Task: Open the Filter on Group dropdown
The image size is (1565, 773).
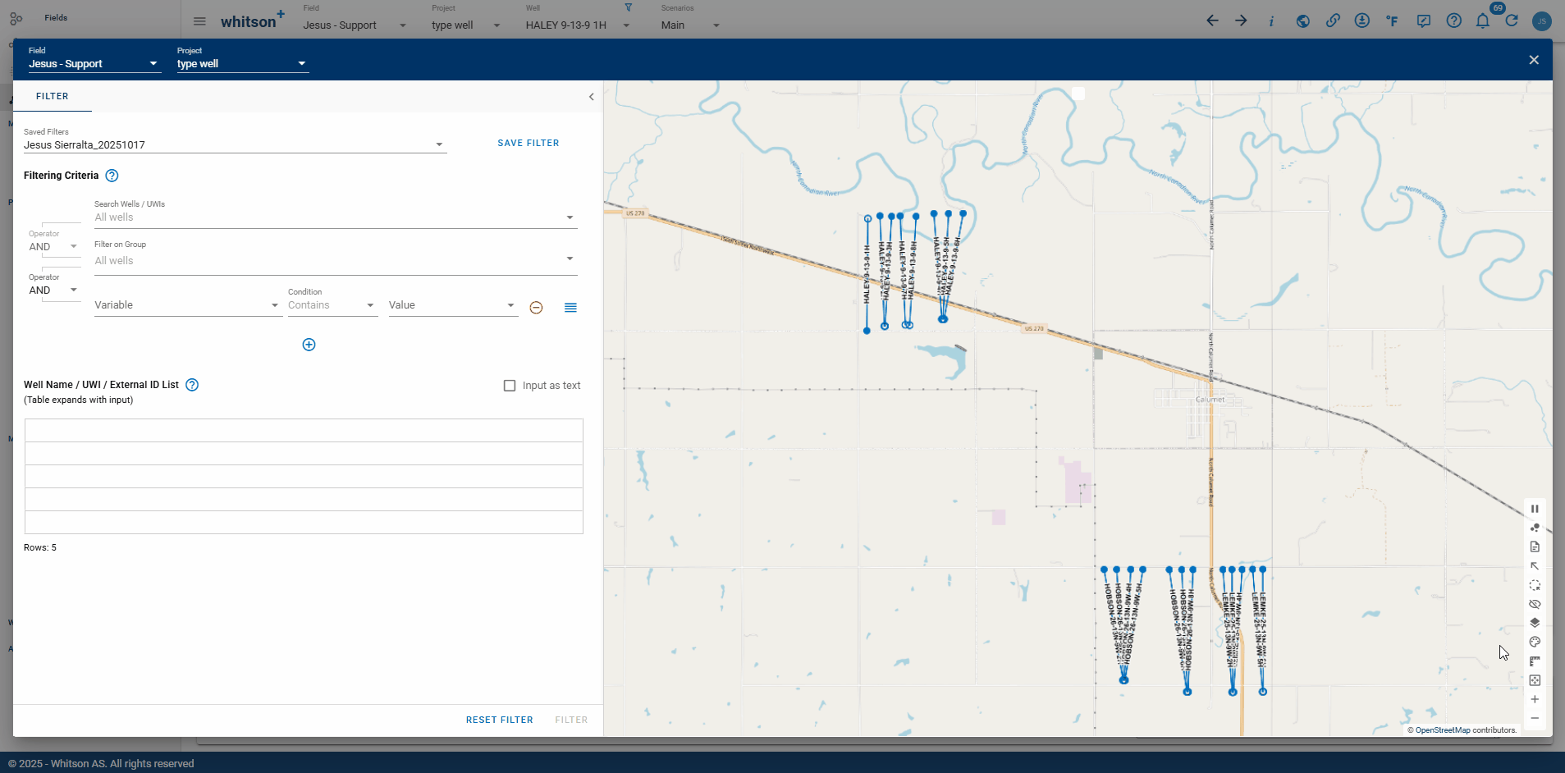Action: point(570,260)
